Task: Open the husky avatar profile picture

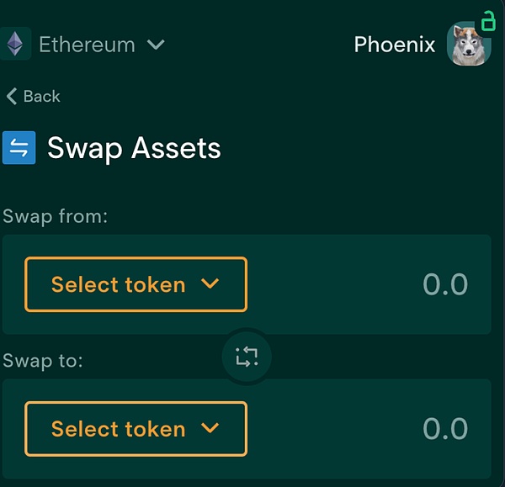Action: click(469, 45)
